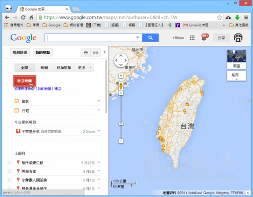Viewport: 253px width, 197px height.
Task: Click the print icon
Action: [86, 53]
